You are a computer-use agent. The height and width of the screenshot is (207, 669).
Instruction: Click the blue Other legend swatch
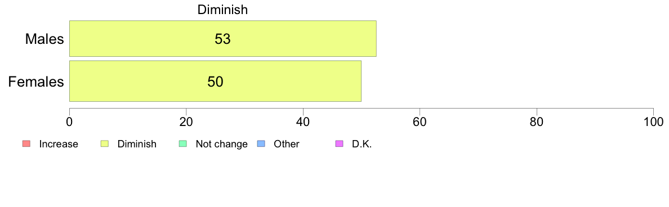[x=261, y=144]
